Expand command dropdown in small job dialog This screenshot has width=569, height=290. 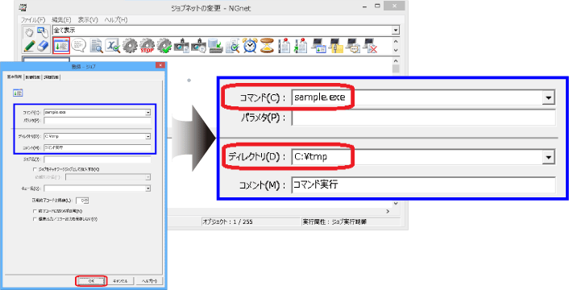pyautogui.click(x=148, y=113)
